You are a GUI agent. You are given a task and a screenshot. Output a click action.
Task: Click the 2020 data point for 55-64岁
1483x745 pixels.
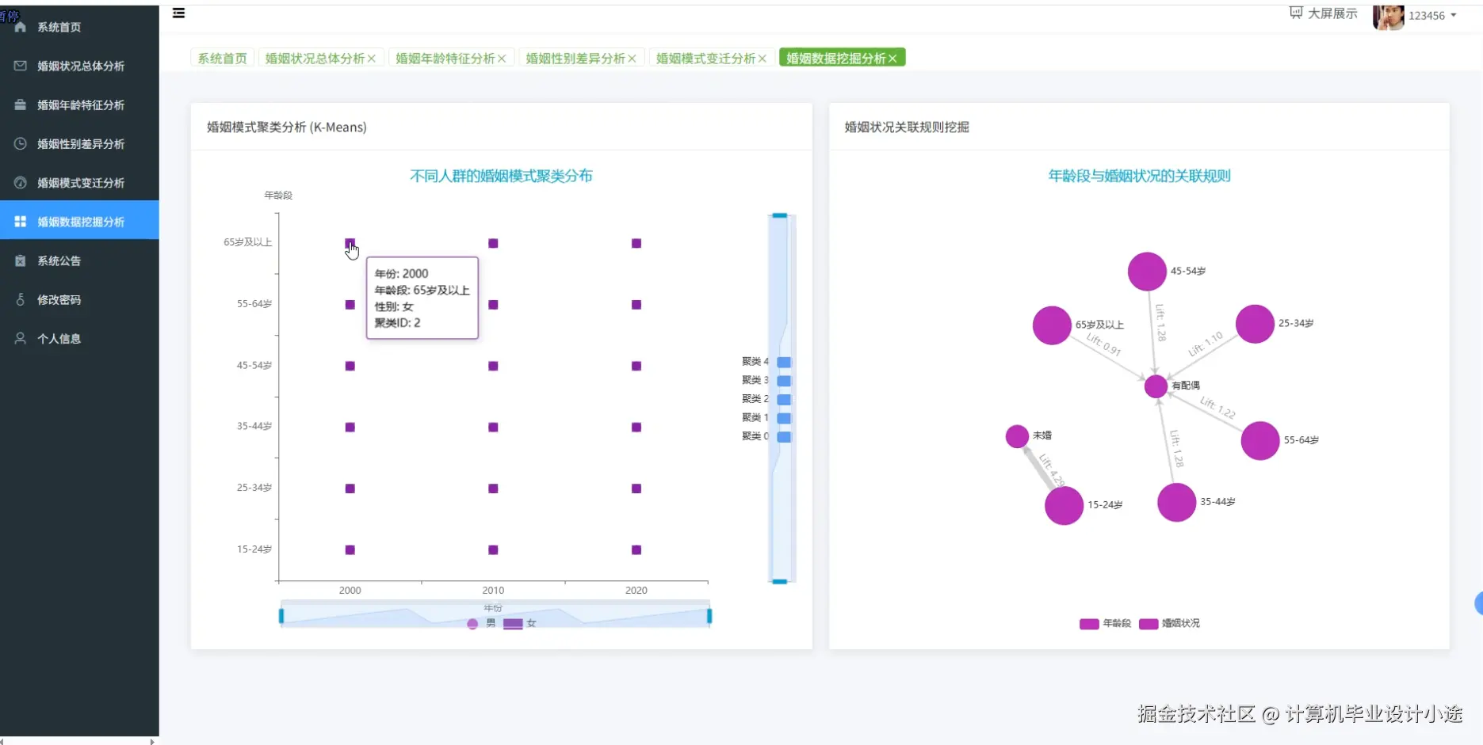pyautogui.click(x=636, y=305)
